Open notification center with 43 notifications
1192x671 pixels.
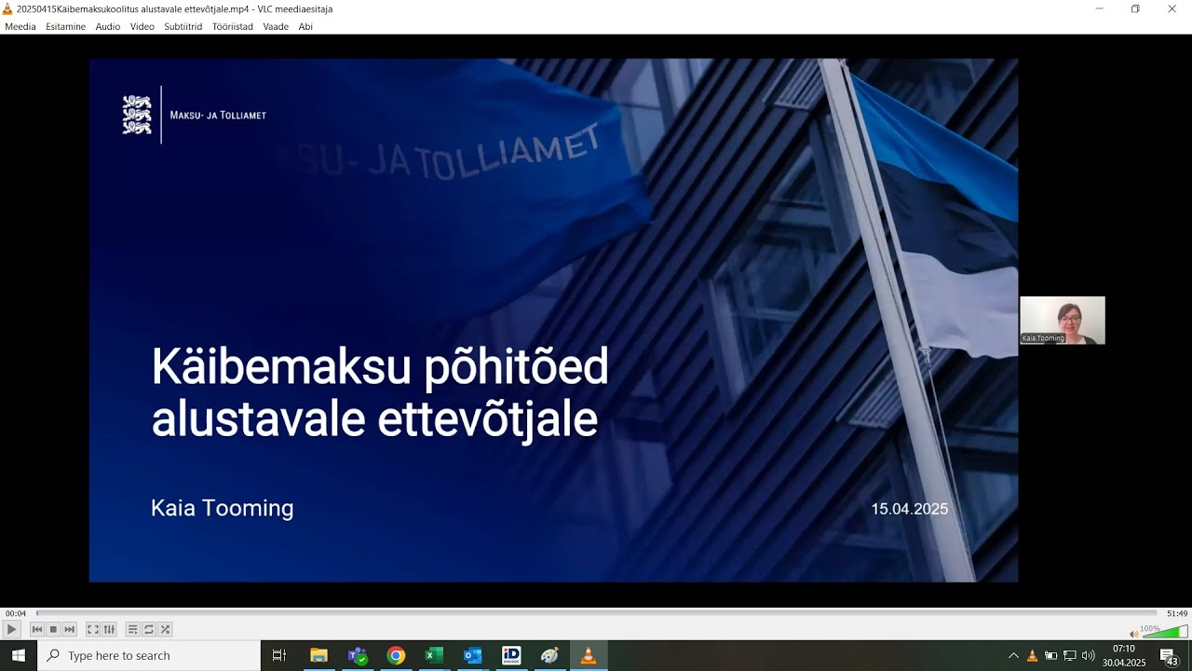[1169, 656]
